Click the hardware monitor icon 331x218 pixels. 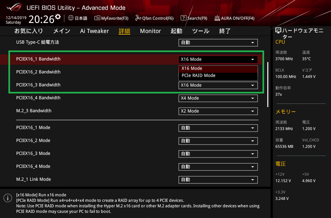click(278, 31)
